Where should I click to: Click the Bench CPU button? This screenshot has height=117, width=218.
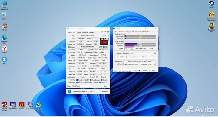[x=121, y=57]
